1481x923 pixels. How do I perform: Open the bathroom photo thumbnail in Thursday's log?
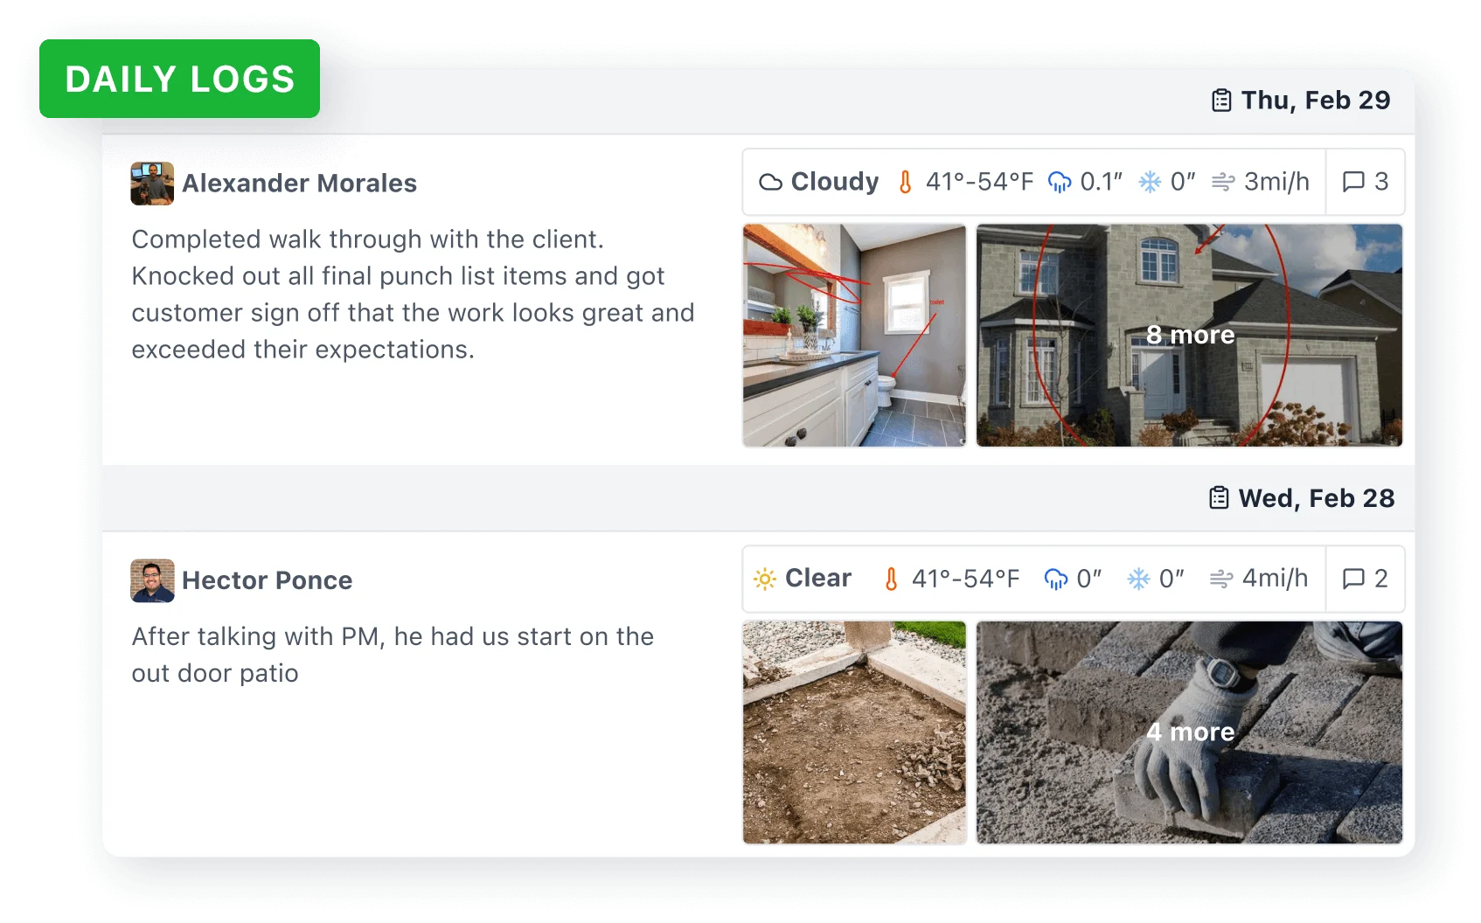[854, 335]
